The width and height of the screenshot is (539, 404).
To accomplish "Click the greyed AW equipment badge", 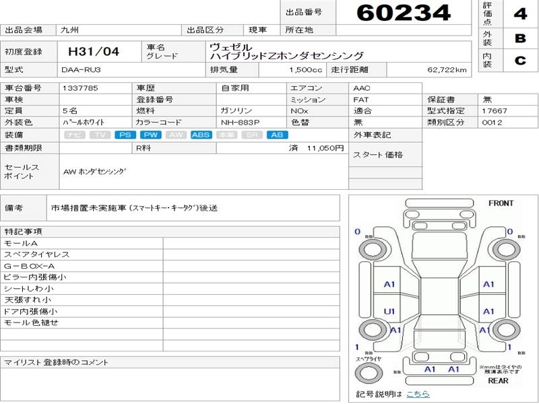I will (176, 135).
